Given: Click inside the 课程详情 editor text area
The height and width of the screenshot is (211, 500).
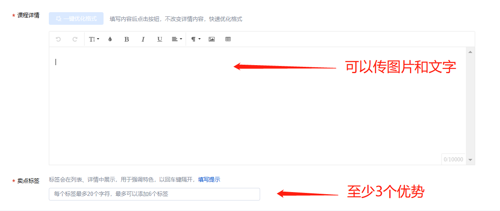Looking at the screenshot, I should [257, 105].
